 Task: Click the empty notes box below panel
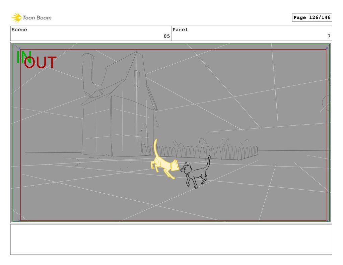pyautogui.click(x=171, y=240)
